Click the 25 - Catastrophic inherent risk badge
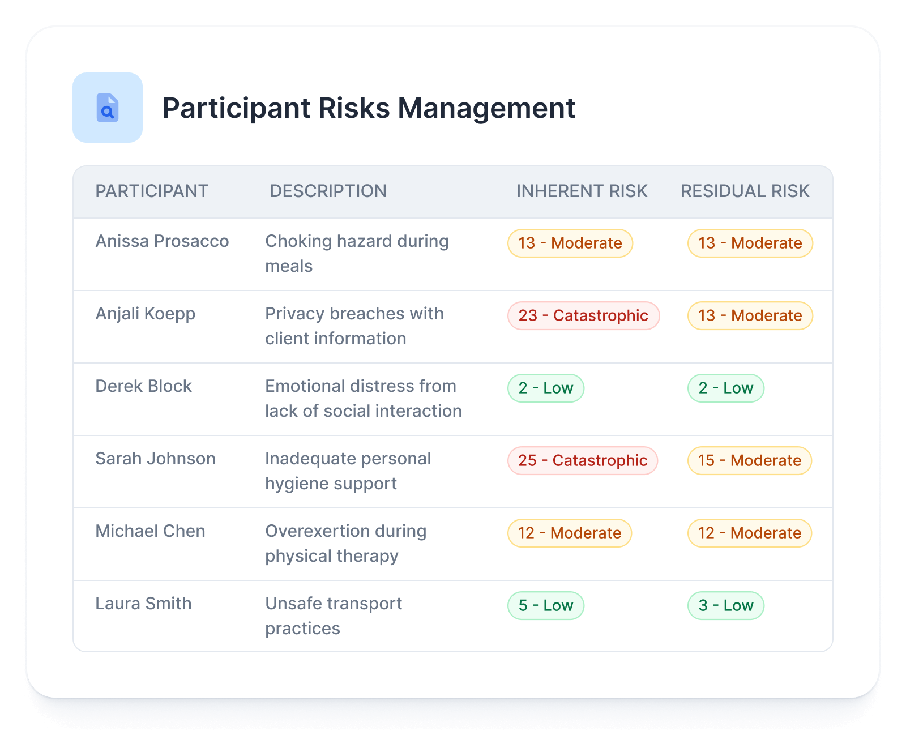Image resolution: width=906 pixels, height=735 pixels. (x=583, y=460)
